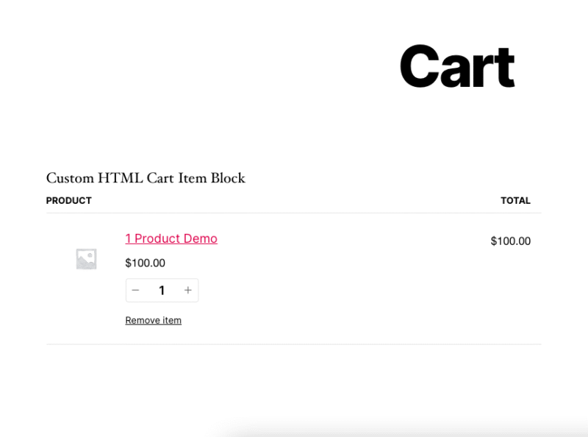
Task: Click the Custom HTML Cart Item Block heading
Action: pos(146,178)
